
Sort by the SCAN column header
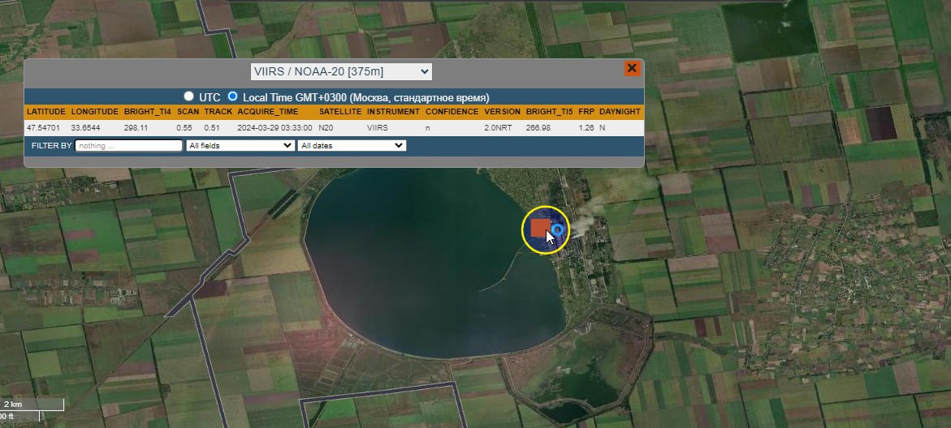coord(188,112)
